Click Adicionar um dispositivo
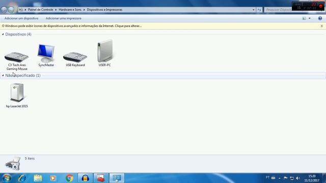Viewport: 326px width, 183px height. pyautogui.click(x=21, y=18)
